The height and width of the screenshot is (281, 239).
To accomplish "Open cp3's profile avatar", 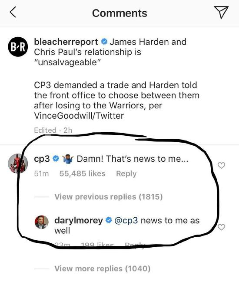I will (x=18, y=163).
